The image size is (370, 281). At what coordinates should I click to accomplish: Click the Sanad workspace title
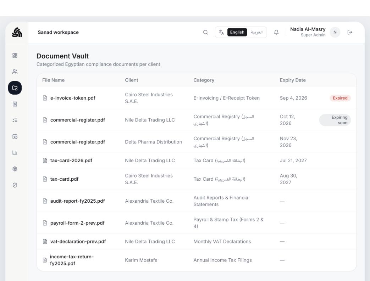[x=58, y=32]
